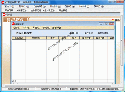Click the main window title bar app icon
The image size is (125, 92).
(3, 2)
